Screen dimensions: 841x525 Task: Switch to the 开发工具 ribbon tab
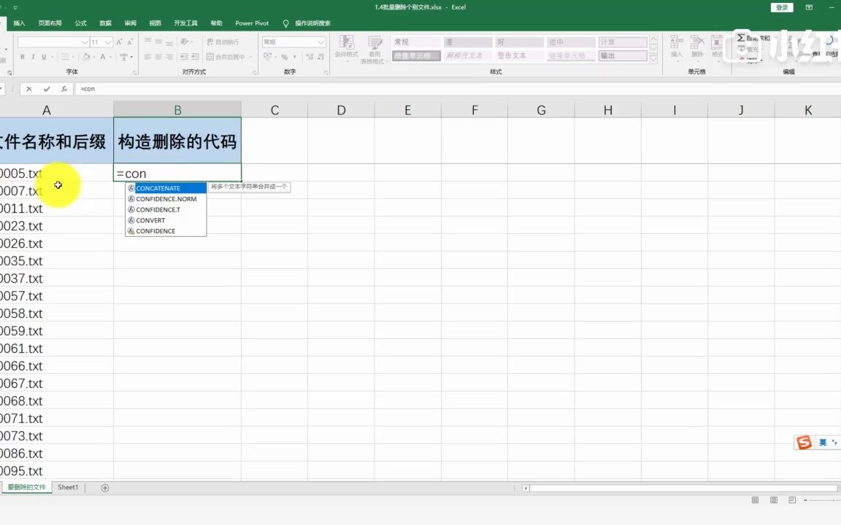click(185, 23)
